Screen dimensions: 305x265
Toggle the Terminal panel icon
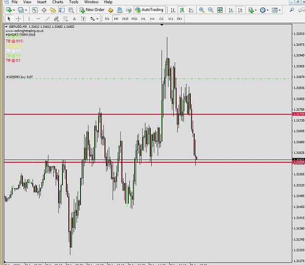[x=62, y=10]
